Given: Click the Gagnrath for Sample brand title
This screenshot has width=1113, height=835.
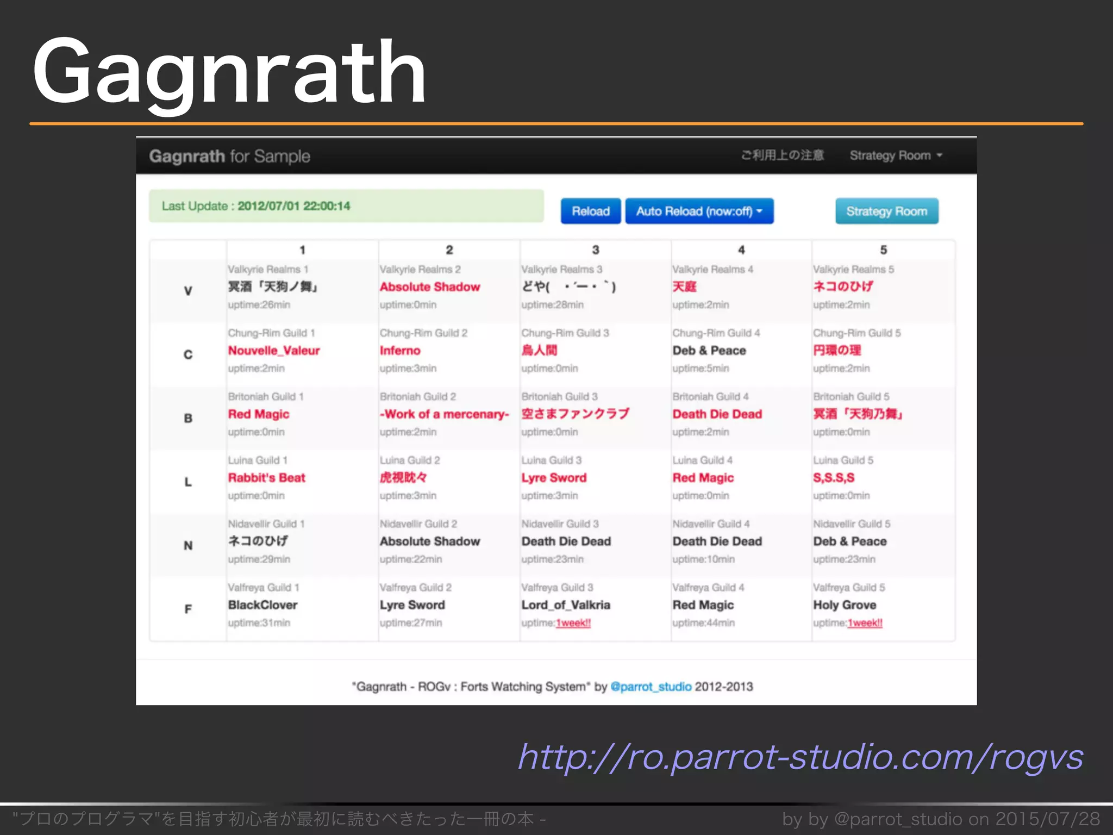Looking at the screenshot, I should 229,157.
